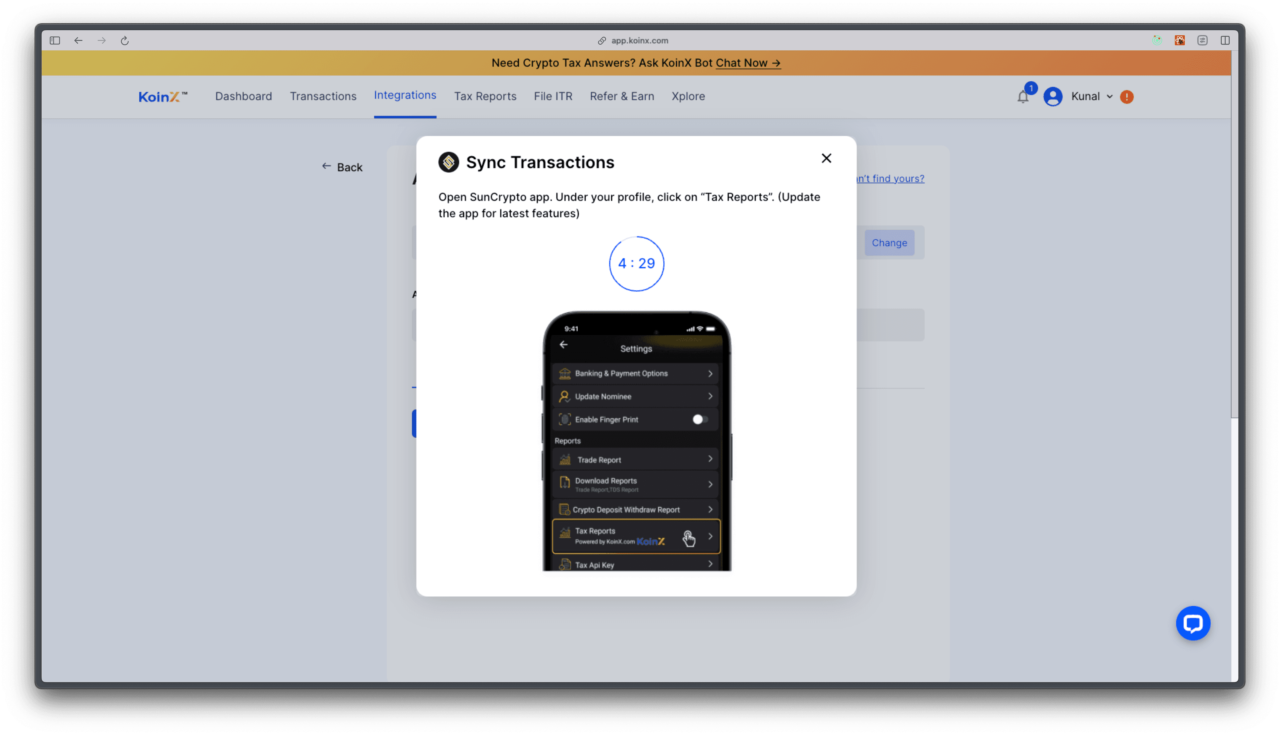This screenshot has height=735, width=1280.
Task: Click the Chat Now banner link
Action: point(748,63)
